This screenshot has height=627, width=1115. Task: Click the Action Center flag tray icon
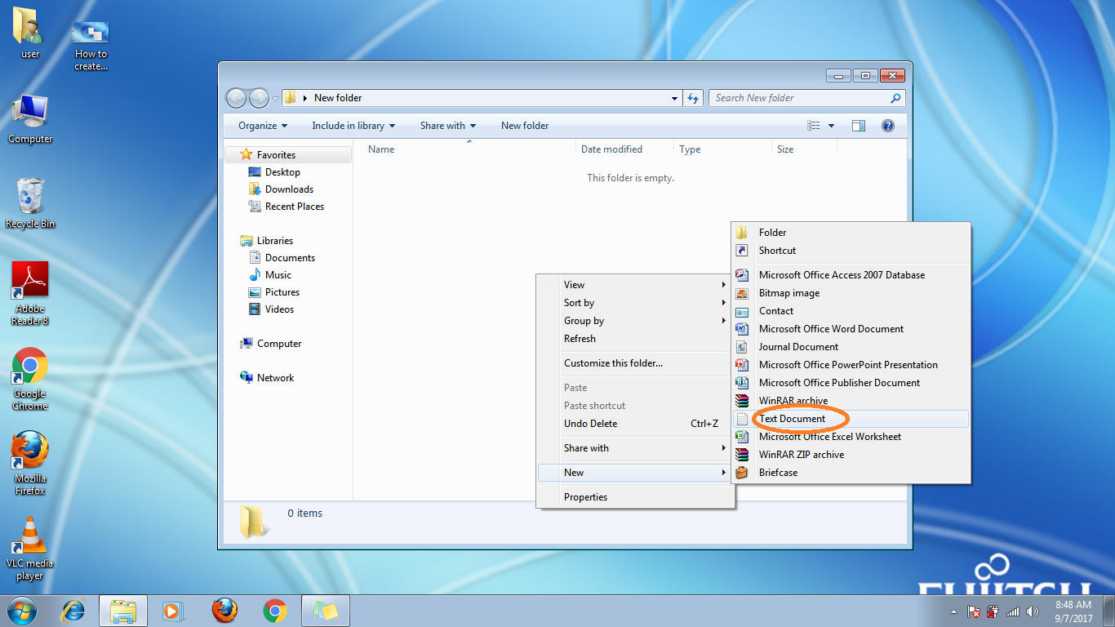[973, 611]
